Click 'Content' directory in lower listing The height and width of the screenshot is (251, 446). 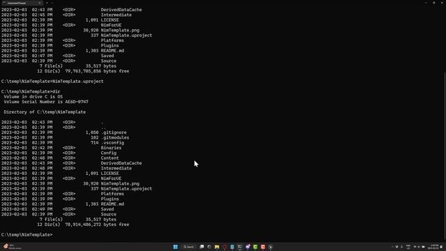pyautogui.click(x=109, y=158)
